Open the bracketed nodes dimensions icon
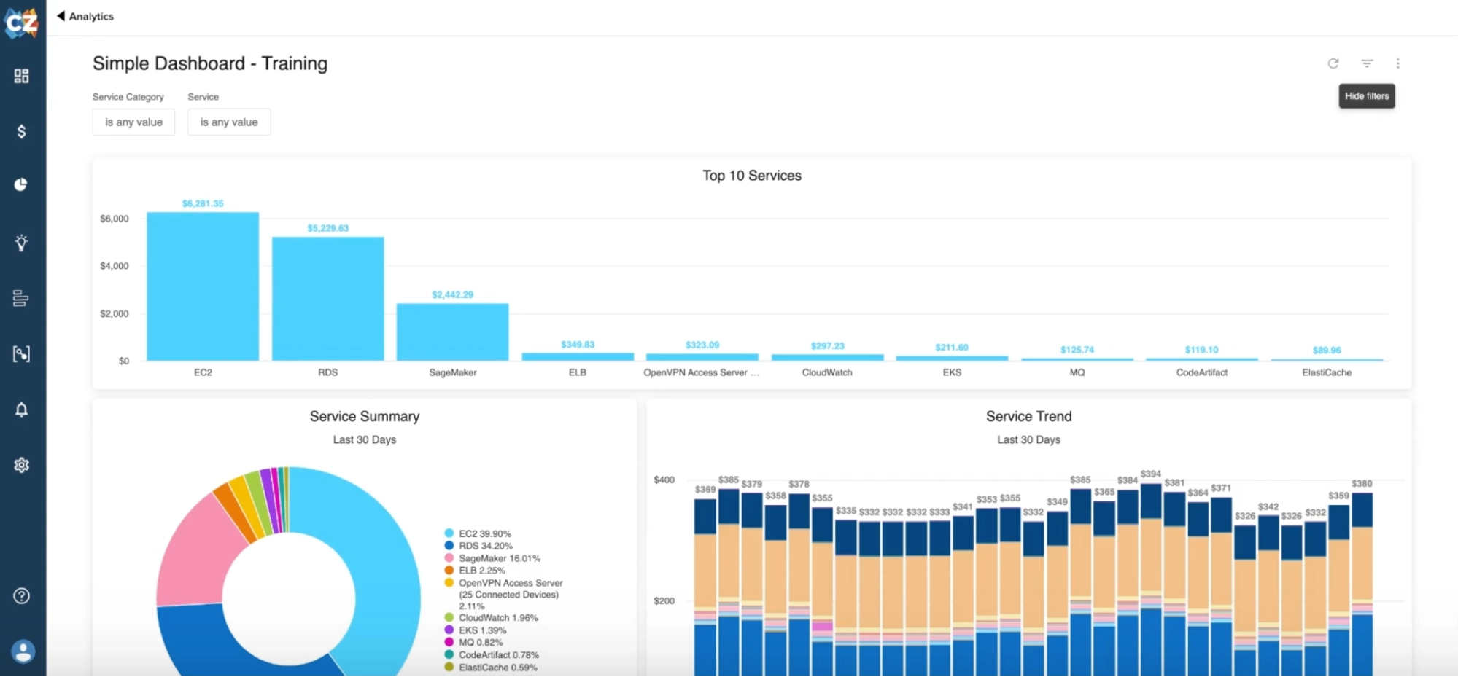1458x677 pixels. coord(21,354)
